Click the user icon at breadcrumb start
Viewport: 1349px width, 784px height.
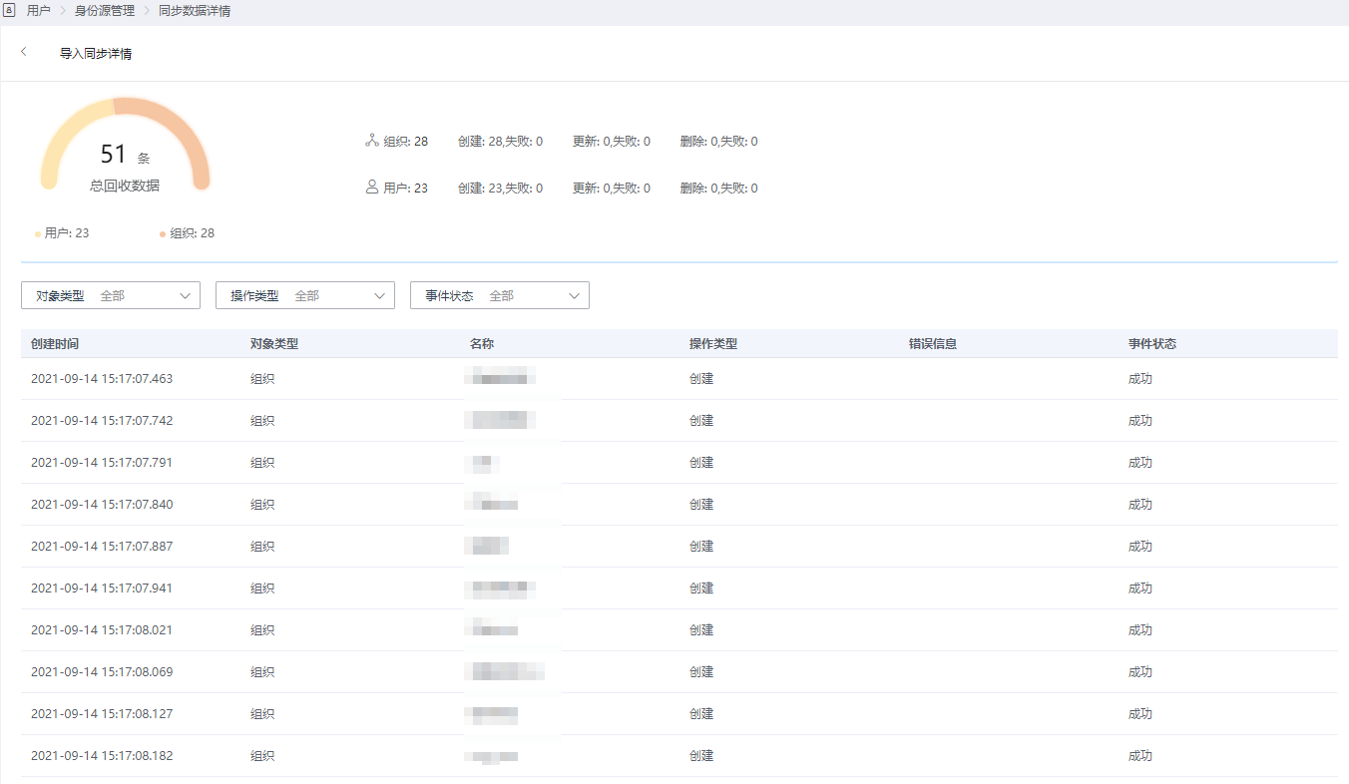pos(9,11)
